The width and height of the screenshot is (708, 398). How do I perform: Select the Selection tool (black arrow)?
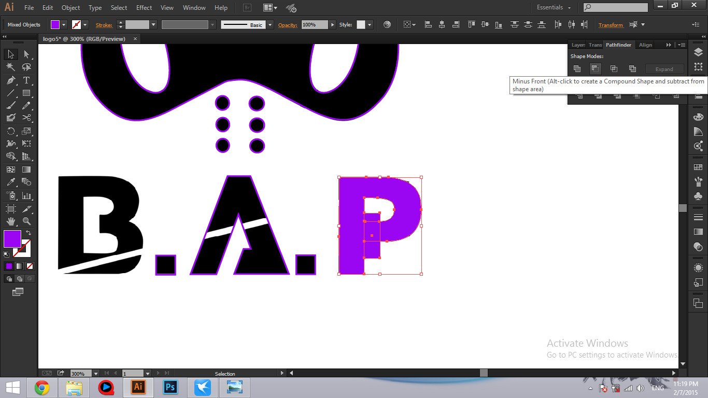click(x=11, y=54)
